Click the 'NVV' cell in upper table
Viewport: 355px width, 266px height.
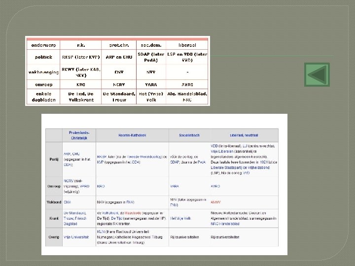151,72
